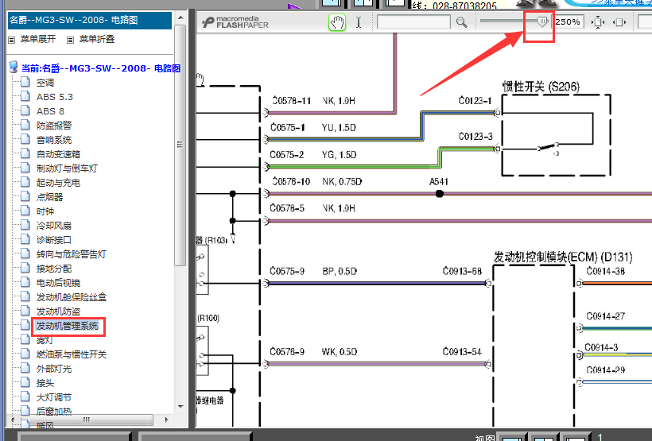The width and height of the screenshot is (652, 441).
Task: Open the 电动后视镜 tree item
Action: pos(58,283)
